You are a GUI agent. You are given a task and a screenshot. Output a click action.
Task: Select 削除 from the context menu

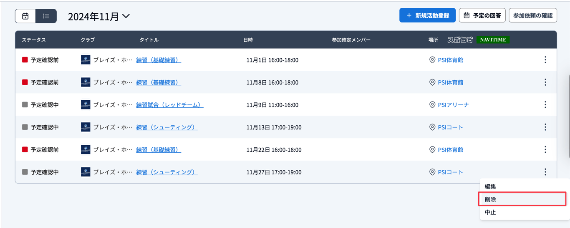[x=490, y=200]
